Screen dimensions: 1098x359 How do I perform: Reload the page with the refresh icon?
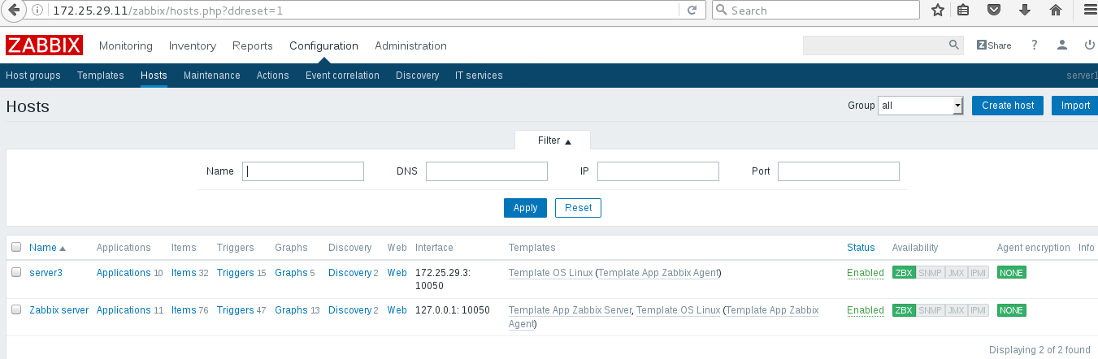coord(692,11)
